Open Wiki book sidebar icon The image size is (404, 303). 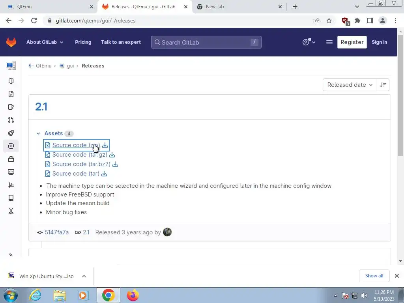(x=11, y=198)
